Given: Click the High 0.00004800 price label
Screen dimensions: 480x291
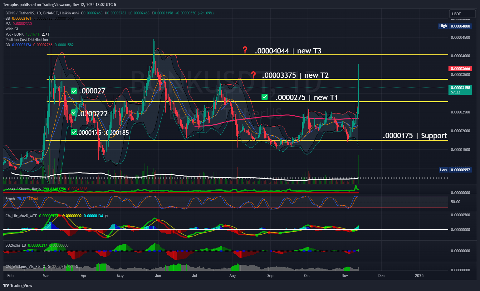Looking at the screenshot, I should pyautogui.click(x=455, y=26).
